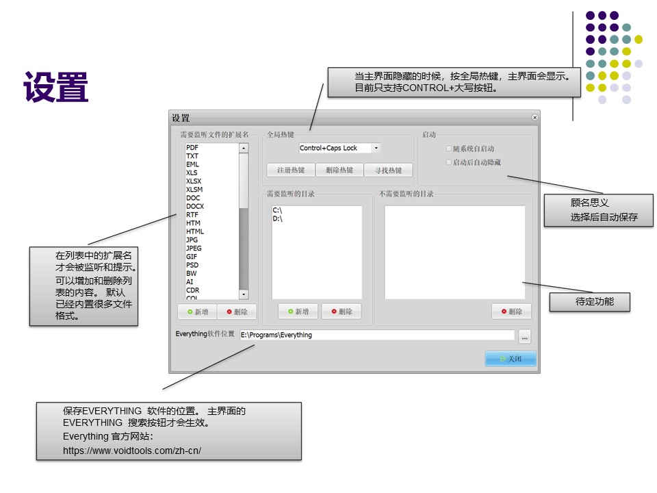Click the Everything软件位置 path field

pos(376,335)
